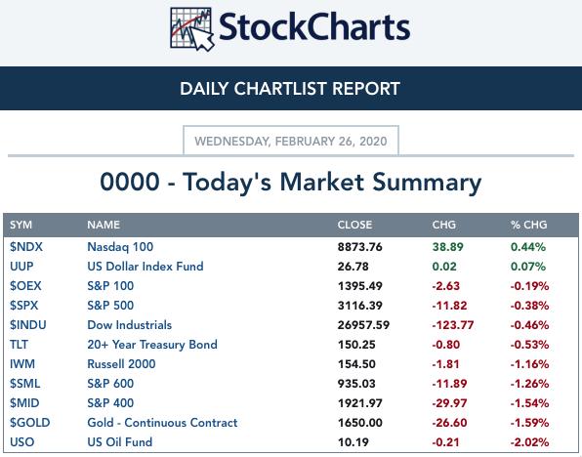Open Gold - Continuous Contract link
The width and height of the screenshot is (582, 457).
pyautogui.click(x=162, y=423)
